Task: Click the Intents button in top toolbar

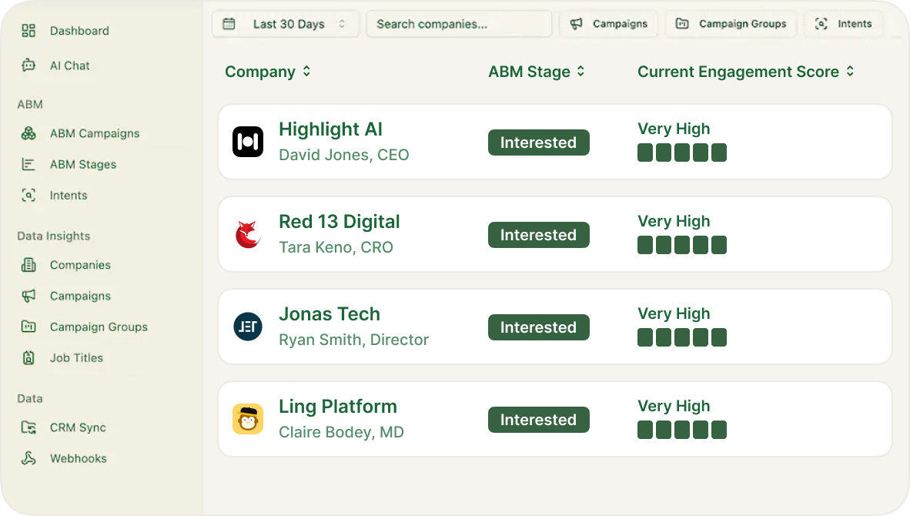Action: [843, 24]
